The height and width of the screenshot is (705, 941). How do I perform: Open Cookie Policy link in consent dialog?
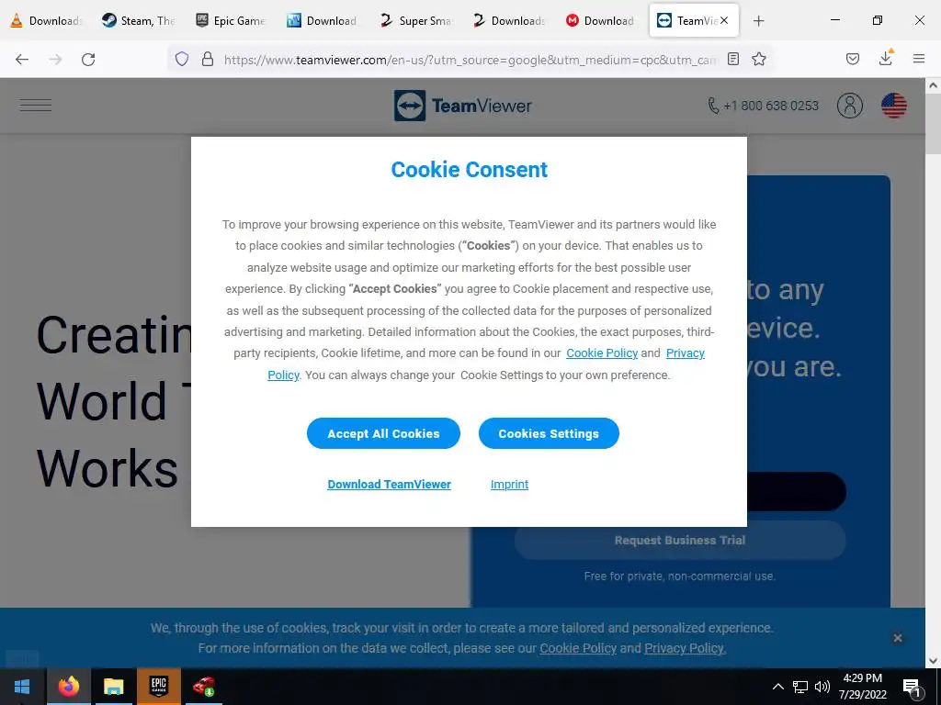602,353
